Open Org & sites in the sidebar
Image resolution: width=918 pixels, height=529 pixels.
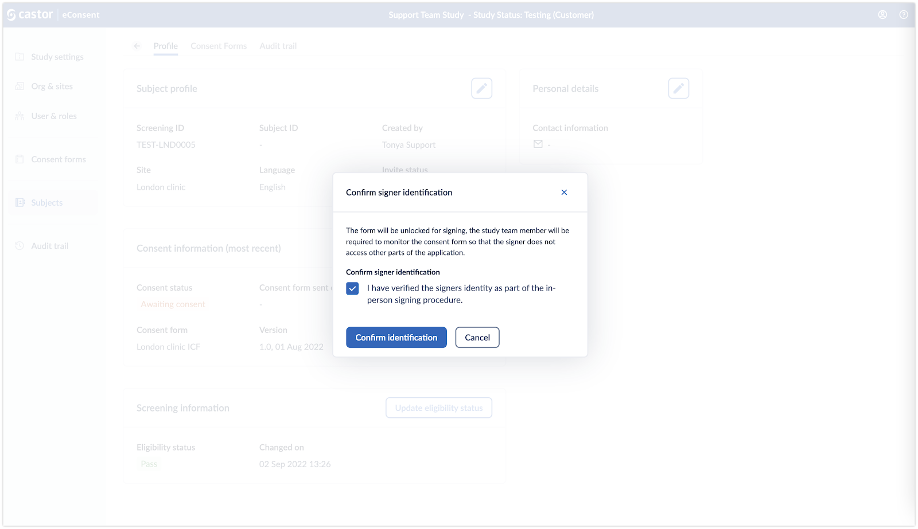click(53, 87)
